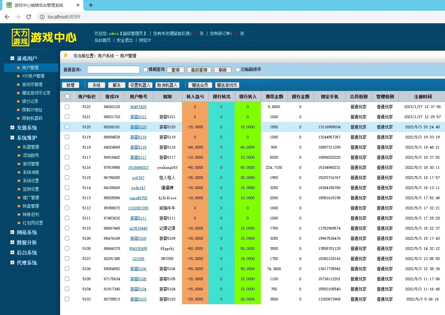The image size is (445, 315).
Task: Click the browser back arrow icon
Action: [x=7, y=17]
